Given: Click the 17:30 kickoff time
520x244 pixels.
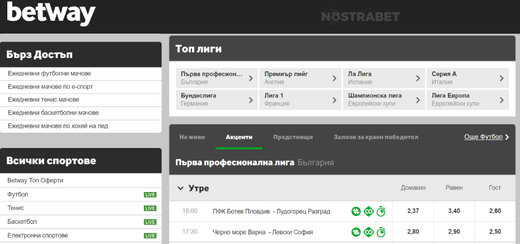Looking at the screenshot, I should [x=190, y=232].
